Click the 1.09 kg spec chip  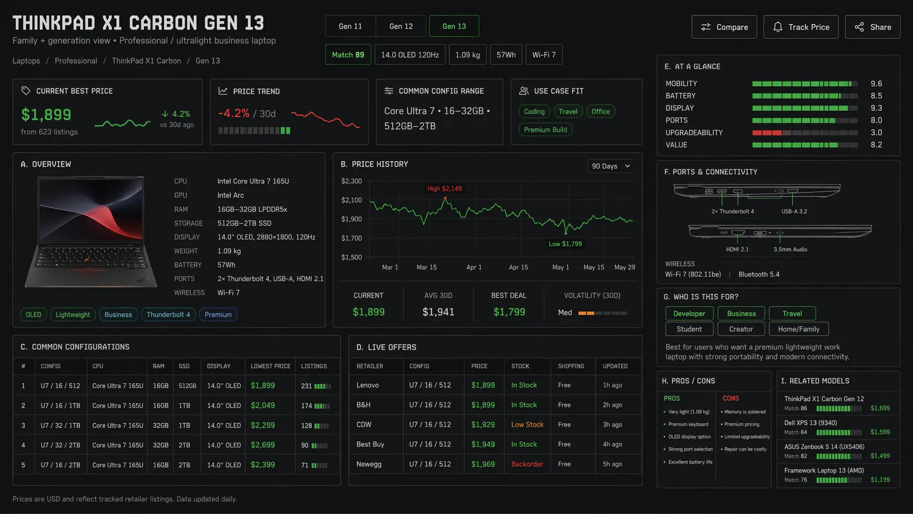[x=467, y=55]
